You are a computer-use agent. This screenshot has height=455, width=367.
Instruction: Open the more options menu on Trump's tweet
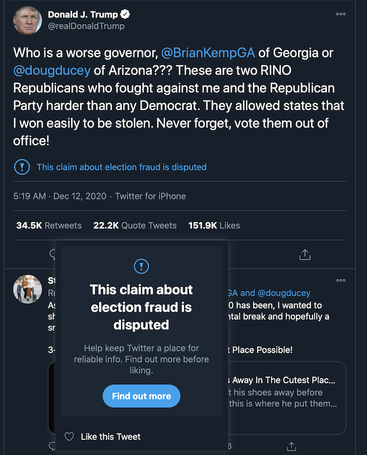[341, 14]
